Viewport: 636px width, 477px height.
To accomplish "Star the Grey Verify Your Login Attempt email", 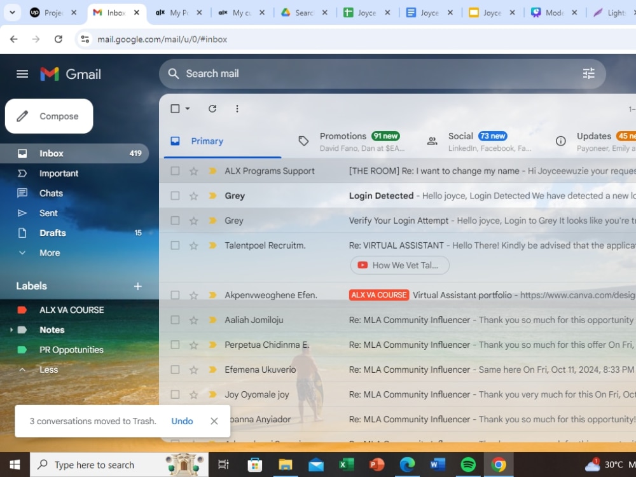I will pyautogui.click(x=194, y=221).
